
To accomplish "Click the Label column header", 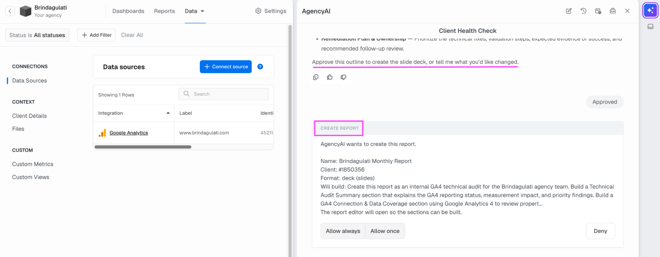I will 186,113.
